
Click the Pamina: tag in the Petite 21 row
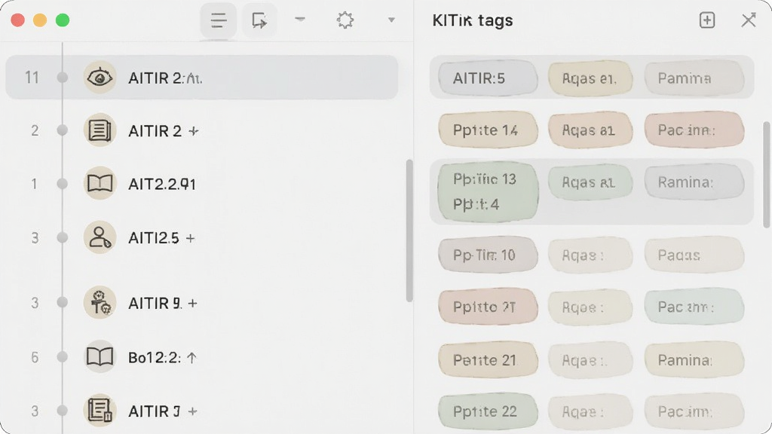point(694,359)
